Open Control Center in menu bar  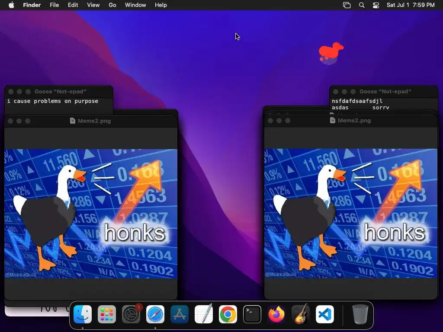[376, 5]
